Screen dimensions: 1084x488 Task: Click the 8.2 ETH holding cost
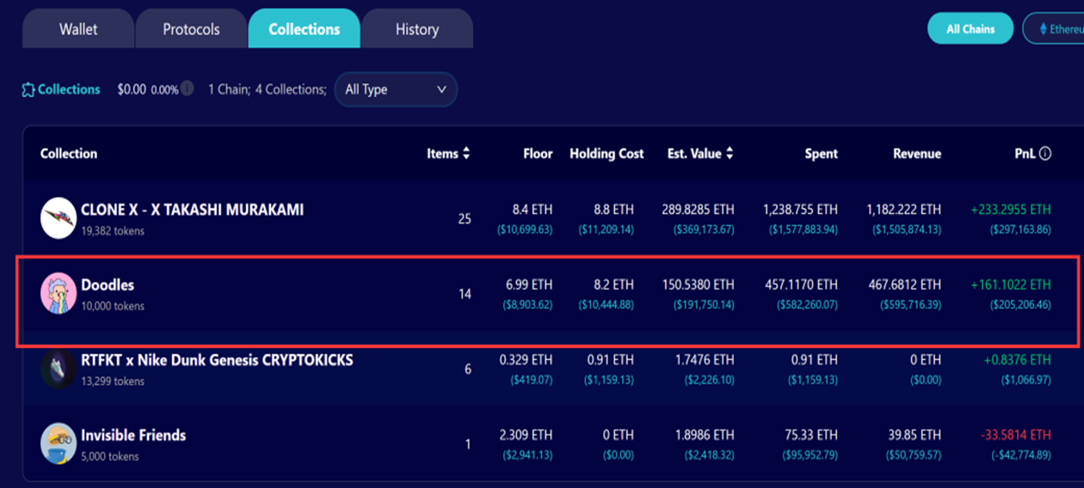tap(613, 284)
